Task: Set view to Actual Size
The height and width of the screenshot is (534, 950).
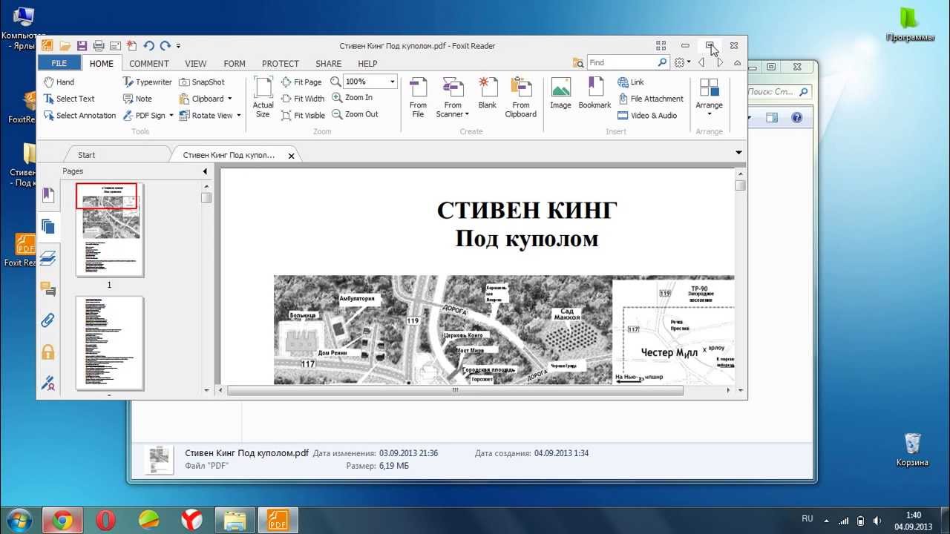Action: click(263, 97)
